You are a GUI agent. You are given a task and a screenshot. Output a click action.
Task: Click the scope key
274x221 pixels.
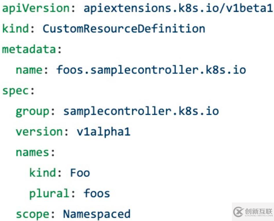pyautogui.click(x=33, y=214)
